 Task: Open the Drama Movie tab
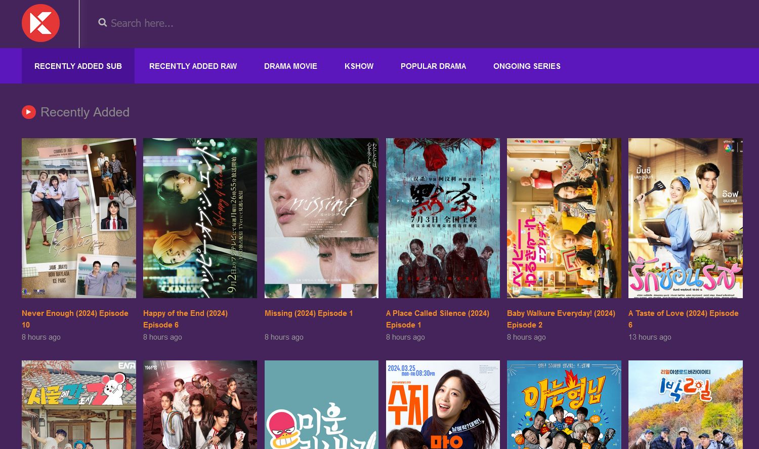(x=290, y=66)
